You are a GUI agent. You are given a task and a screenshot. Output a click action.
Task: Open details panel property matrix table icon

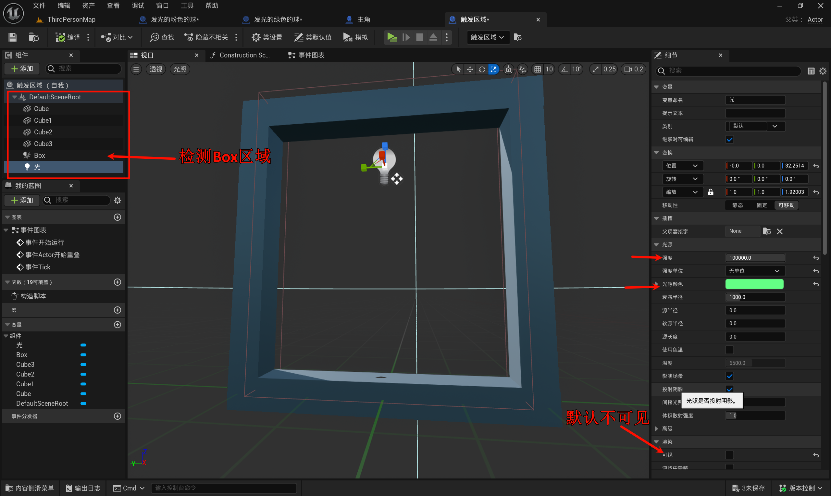pos(811,71)
